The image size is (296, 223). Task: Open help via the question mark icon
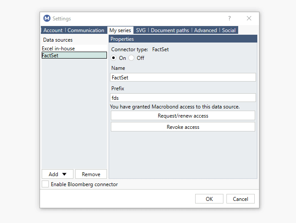pos(229,18)
